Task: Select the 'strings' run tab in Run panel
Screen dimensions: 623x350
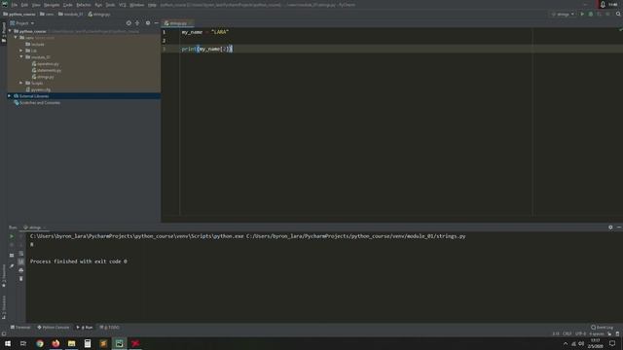Action: click(x=34, y=227)
